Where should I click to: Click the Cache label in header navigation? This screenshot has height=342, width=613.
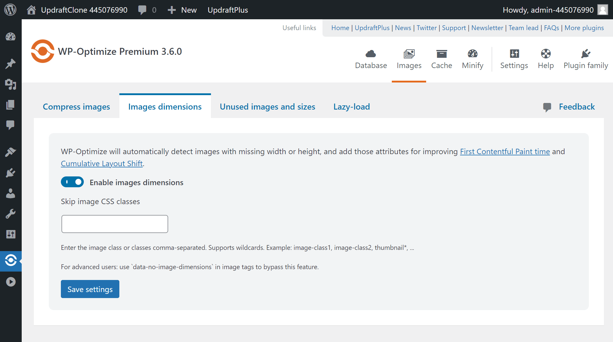[442, 65]
